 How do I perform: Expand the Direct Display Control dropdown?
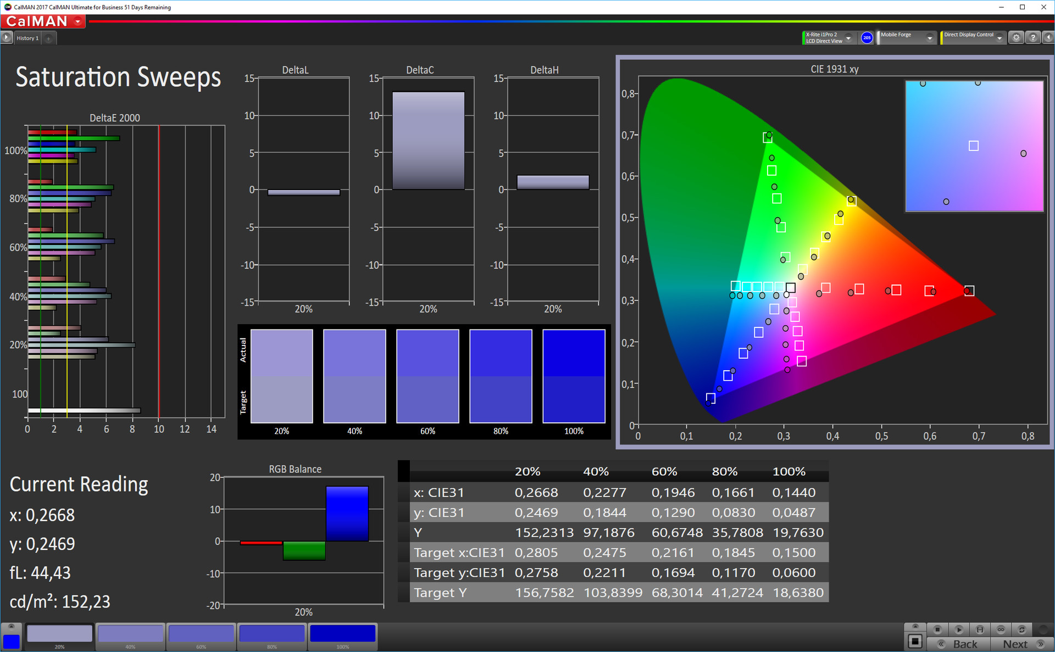coord(1000,38)
